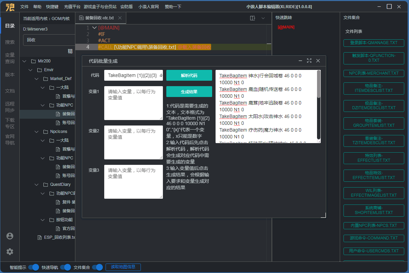Viewport: 409px width, 273px height.
Task: Open the settings gear at bottom left
Action: (10, 252)
